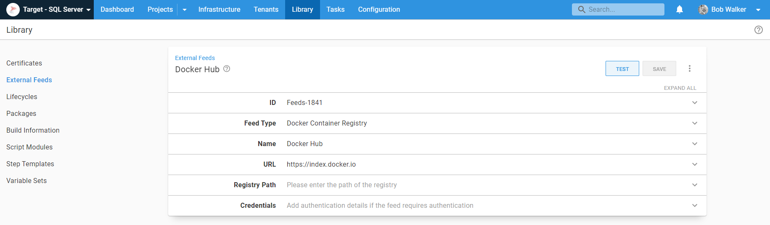This screenshot has width=770, height=225.
Task: Click the Bob Walker user name
Action: point(729,9)
